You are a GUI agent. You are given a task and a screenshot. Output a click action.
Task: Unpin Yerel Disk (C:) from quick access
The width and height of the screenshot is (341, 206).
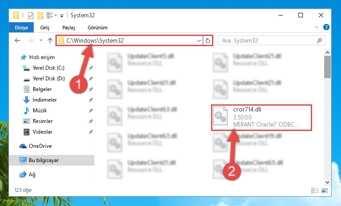point(91,68)
